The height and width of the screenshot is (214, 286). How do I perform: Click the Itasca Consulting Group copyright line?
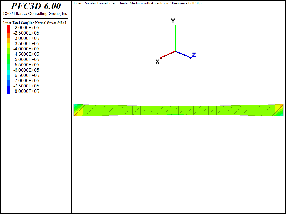(35, 14)
